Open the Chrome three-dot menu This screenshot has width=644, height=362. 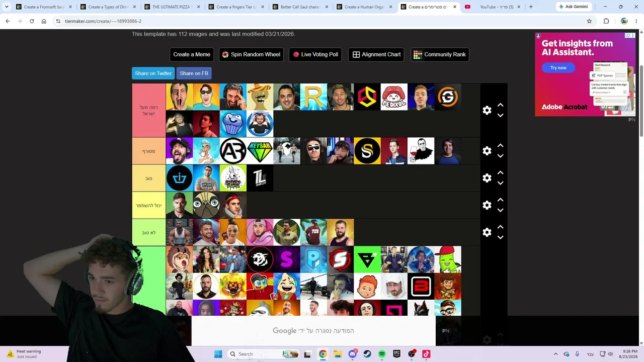click(636, 21)
